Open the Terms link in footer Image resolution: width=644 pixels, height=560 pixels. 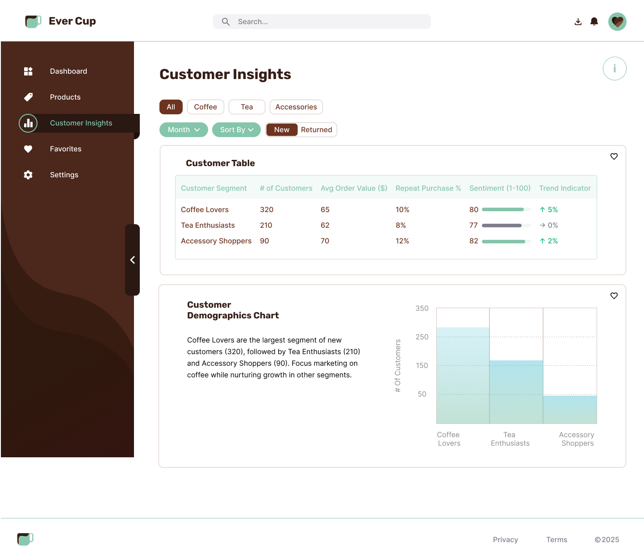(x=556, y=539)
